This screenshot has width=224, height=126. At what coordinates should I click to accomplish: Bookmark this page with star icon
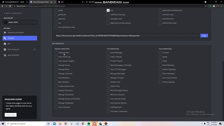point(205,6)
